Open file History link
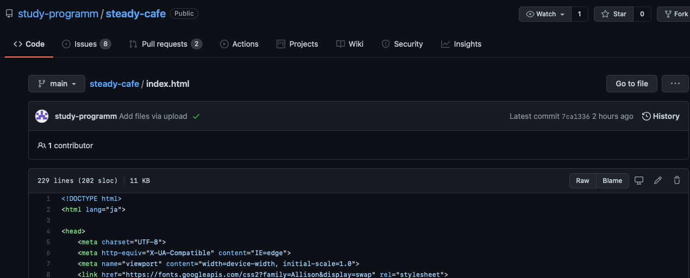This screenshot has width=690, height=278. [661, 116]
